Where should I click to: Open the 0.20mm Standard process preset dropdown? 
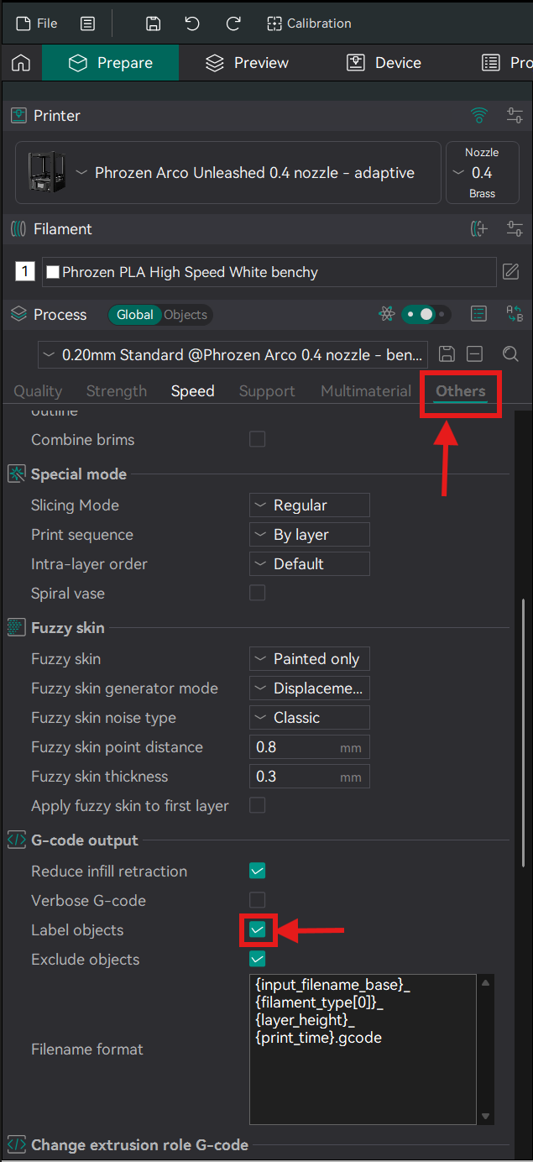point(233,354)
